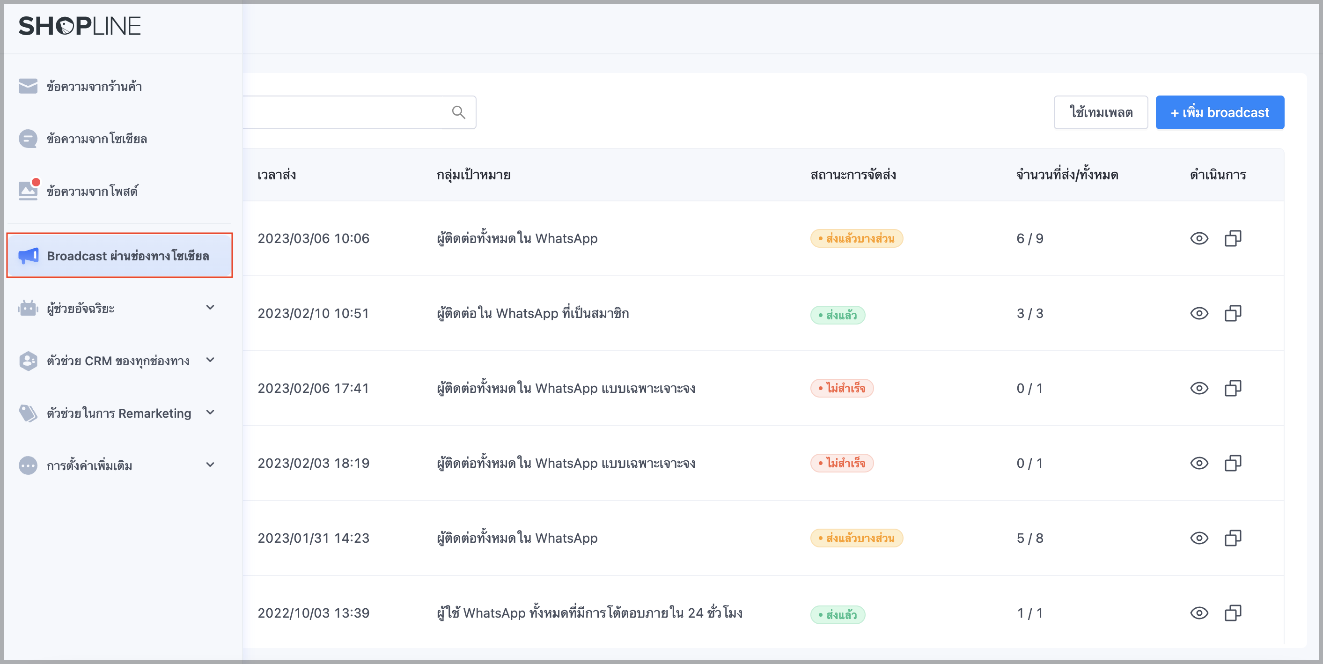The height and width of the screenshot is (664, 1323).
Task: Click the ใช้เทมเพลต button
Action: coord(1101,112)
